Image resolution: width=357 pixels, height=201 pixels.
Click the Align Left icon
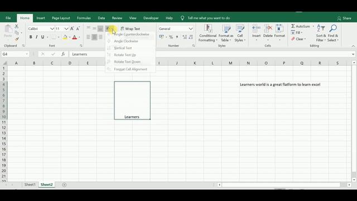(88, 37)
